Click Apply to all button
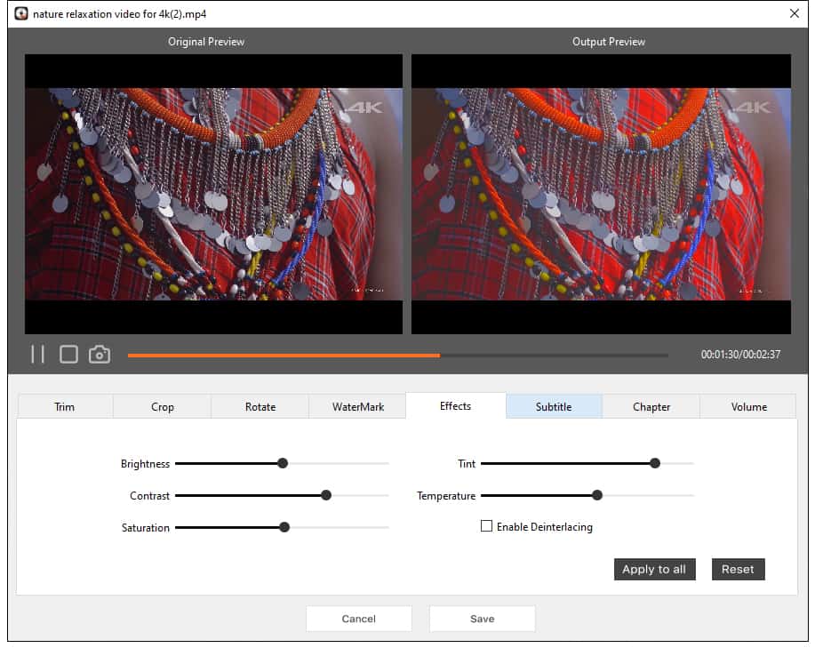The height and width of the screenshot is (648, 815). point(654,569)
